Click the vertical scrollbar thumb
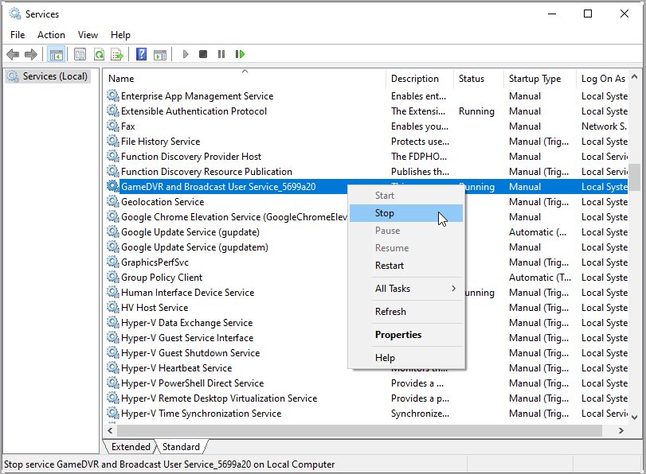This screenshot has width=646, height=474. click(635, 177)
